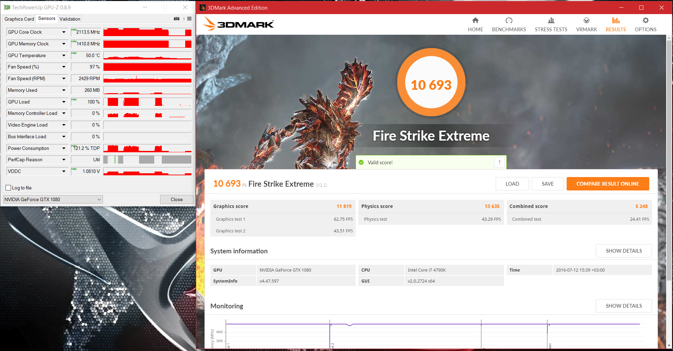Expand the Fan Speed (%) sensor dropdown
Viewport: 673px width, 351px height.
coord(64,67)
